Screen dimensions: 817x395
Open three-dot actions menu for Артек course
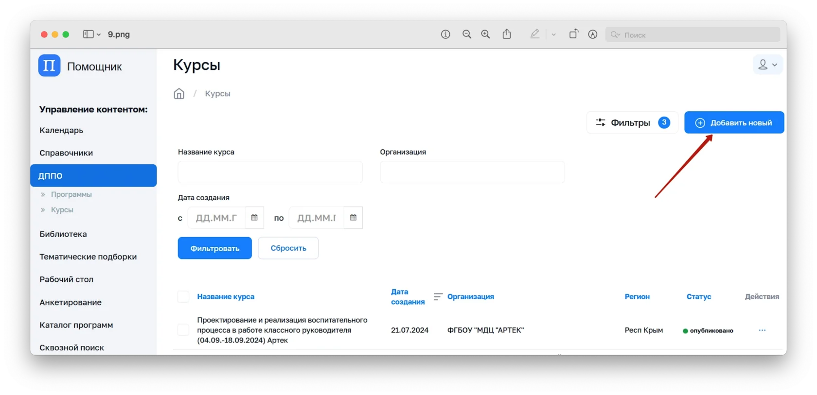[762, 330]
